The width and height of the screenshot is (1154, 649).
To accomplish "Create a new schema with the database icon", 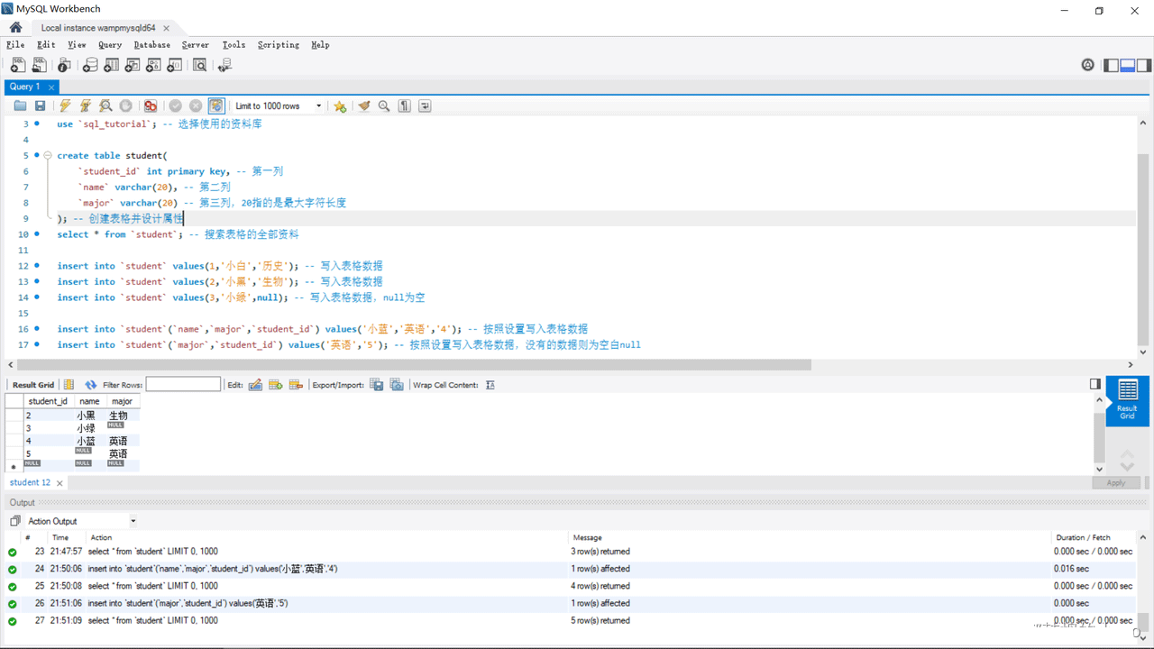I will (x=90, y=64).
